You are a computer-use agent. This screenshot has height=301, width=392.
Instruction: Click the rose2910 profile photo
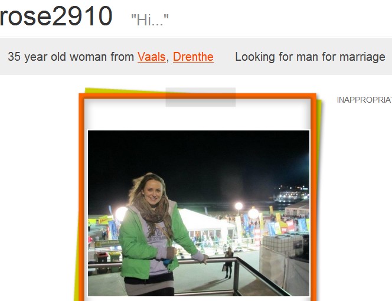coord(198,213)
